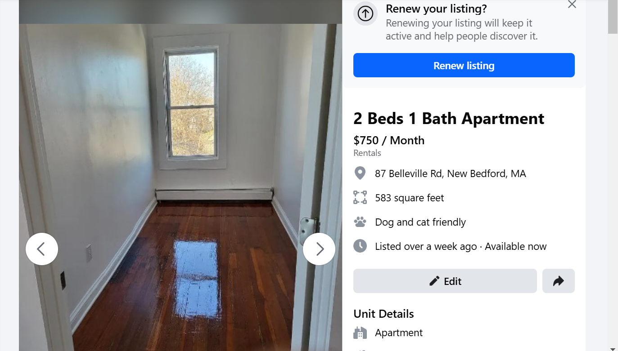Click the clock icon beside listed date

click(x=360, y=246)
